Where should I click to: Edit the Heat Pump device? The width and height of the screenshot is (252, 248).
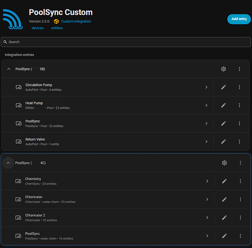point(223,105)
